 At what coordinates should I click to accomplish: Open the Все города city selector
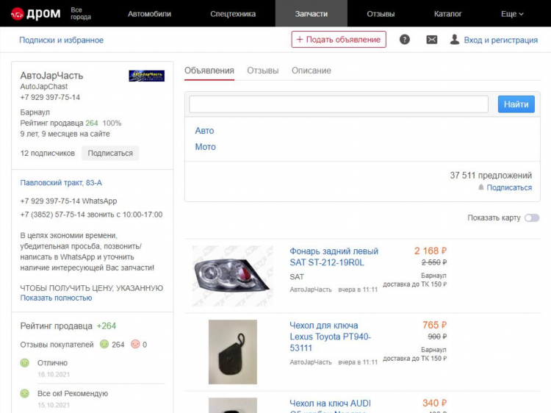pyautogui.click(x=81, y=13)
